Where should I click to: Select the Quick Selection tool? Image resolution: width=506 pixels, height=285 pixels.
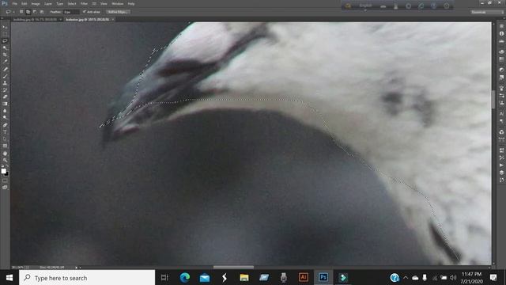[x=5, y=47]
